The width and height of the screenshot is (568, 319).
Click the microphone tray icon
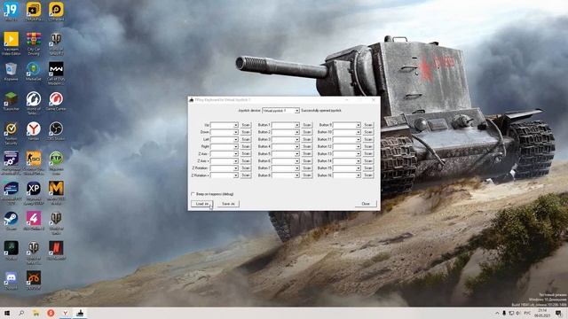point(504,313)
